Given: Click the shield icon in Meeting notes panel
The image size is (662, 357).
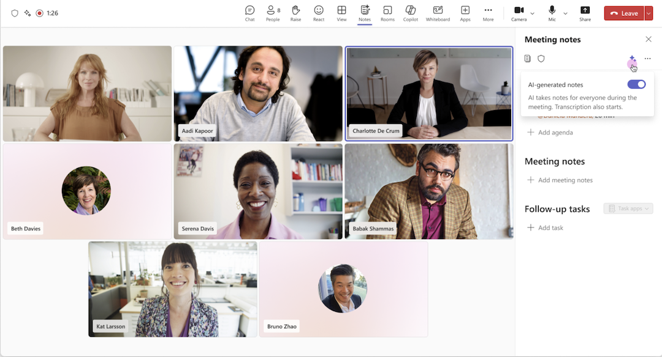Looking at the screenshot, I should (541, 59).
